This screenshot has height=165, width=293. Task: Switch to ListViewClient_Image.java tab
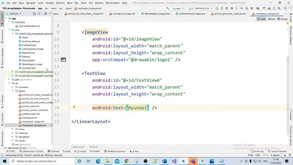pos(190,14)
